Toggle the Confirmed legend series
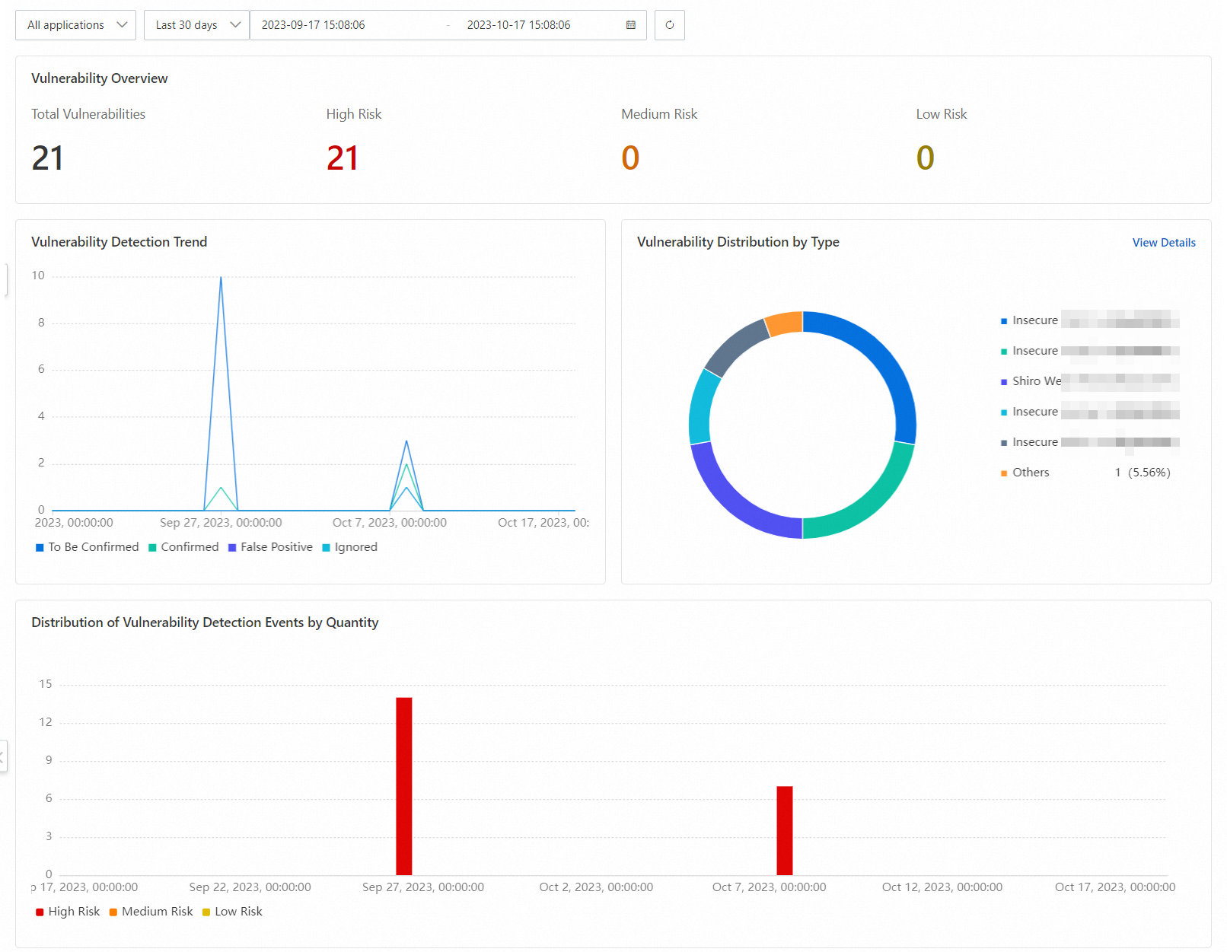1227x952 pixels. [183, 547]
